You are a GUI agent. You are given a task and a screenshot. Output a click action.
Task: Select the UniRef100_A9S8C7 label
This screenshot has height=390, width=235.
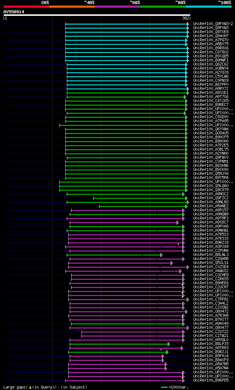[x=211, y=222]
